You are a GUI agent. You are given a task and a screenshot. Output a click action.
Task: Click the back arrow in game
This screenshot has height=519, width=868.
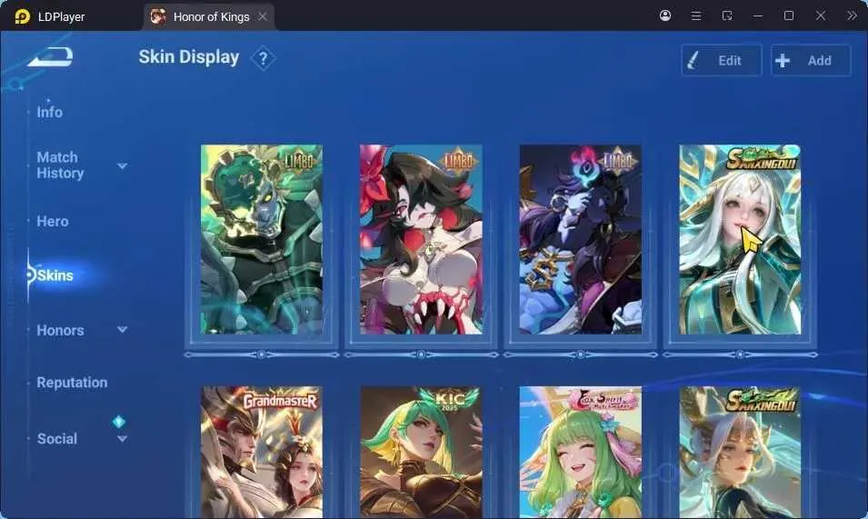click(51, 56)
